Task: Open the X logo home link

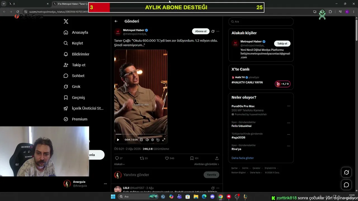Action: [x=66, y=21]
